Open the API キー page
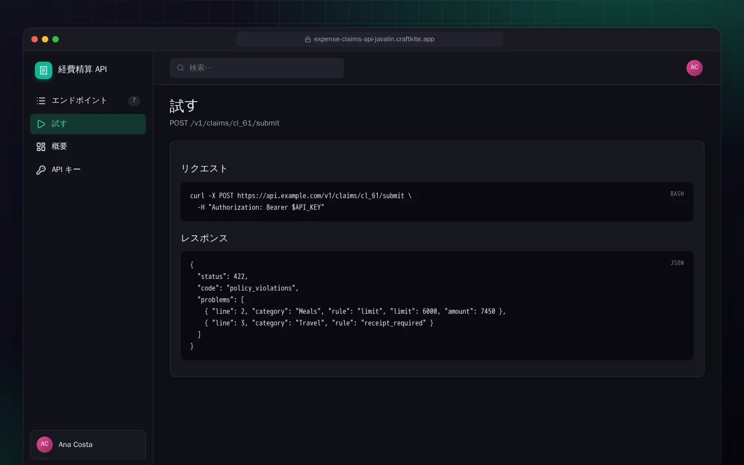This screenshot has width=744, height=465. point(88,170)
